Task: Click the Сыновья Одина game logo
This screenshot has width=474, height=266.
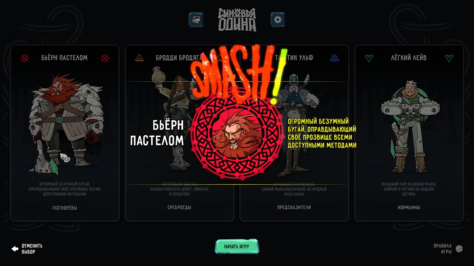Action: tap(237, 20)
